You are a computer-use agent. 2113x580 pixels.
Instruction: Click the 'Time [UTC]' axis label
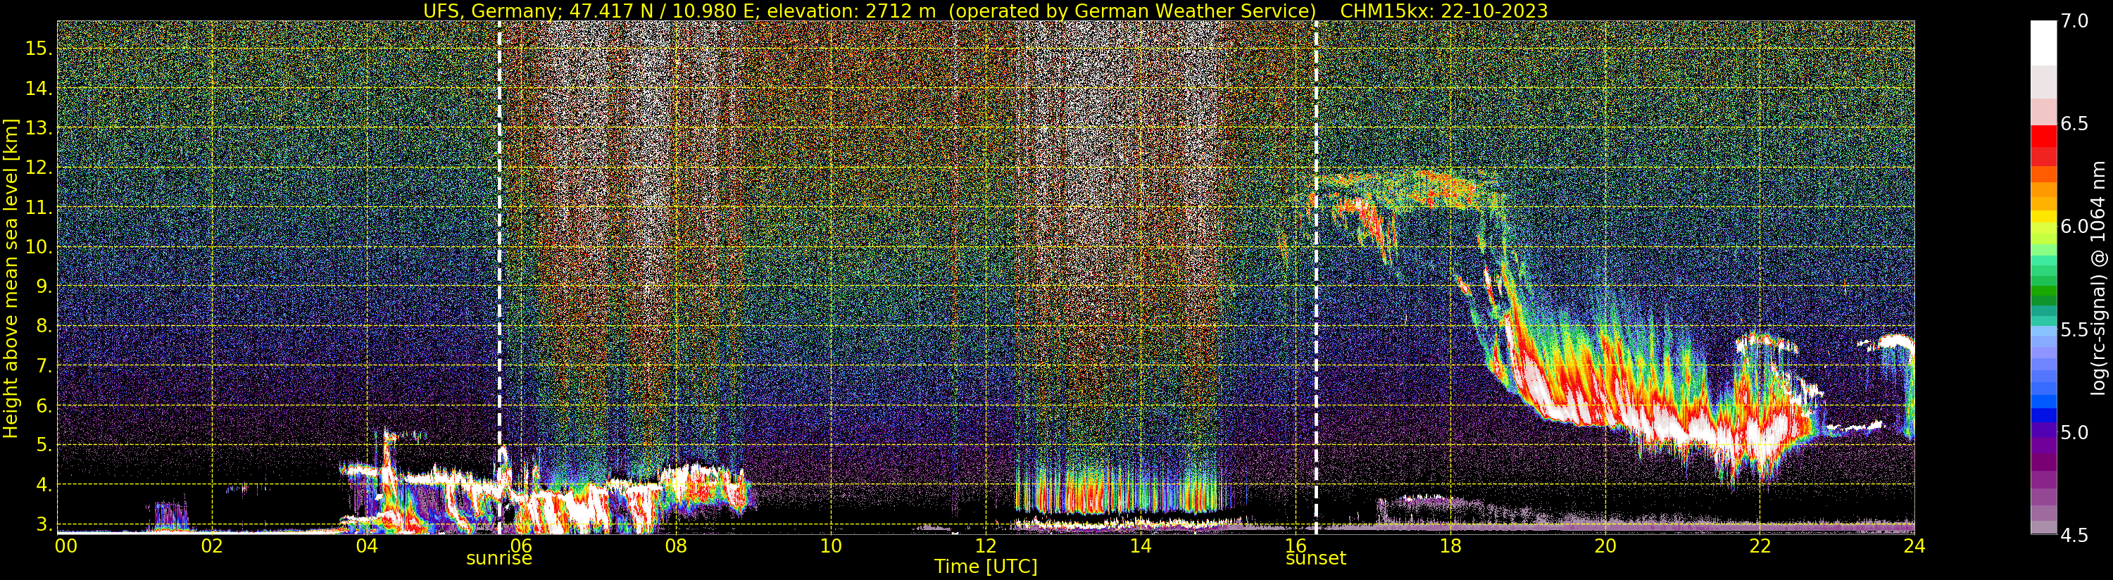985,567
